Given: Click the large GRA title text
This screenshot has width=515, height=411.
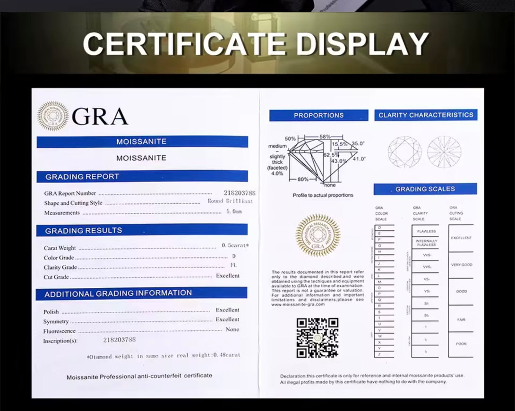Looking at the screenshot, I should (x=100, y=117).
